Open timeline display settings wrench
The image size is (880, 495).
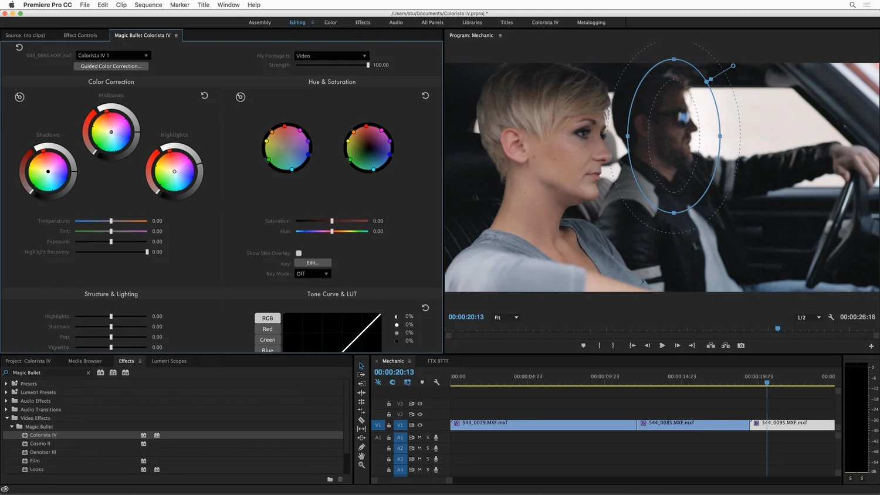[436, 382]
